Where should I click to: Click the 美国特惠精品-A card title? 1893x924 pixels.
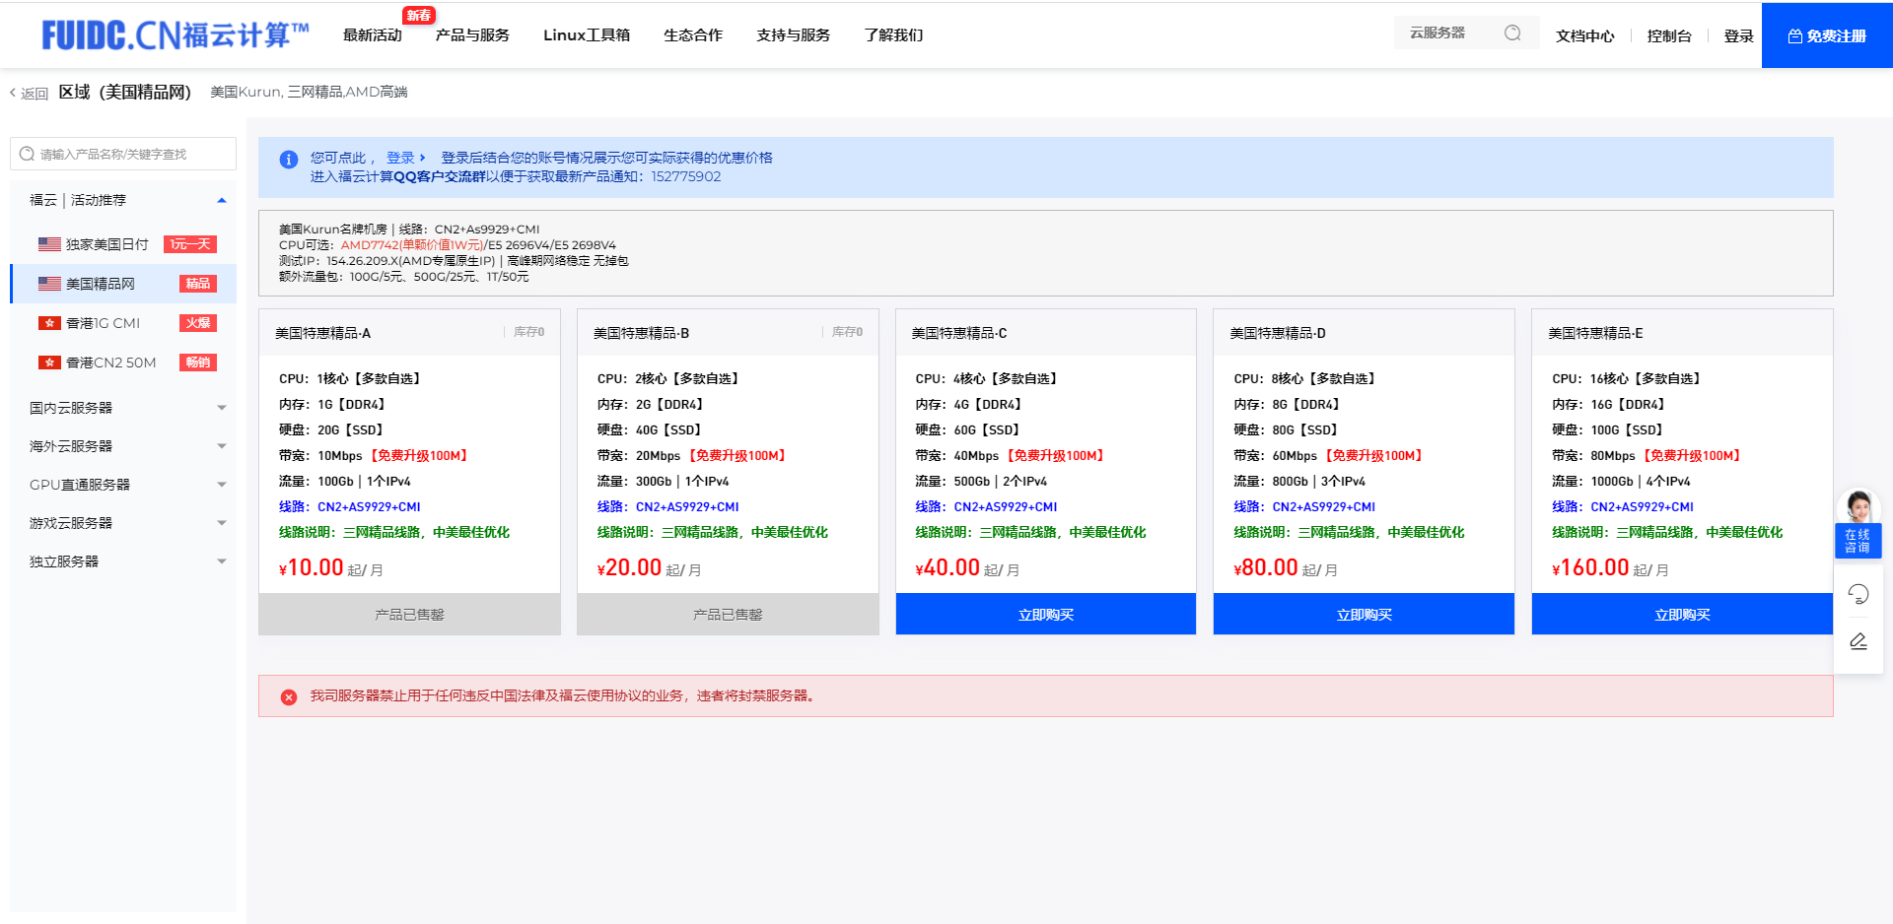322,333
